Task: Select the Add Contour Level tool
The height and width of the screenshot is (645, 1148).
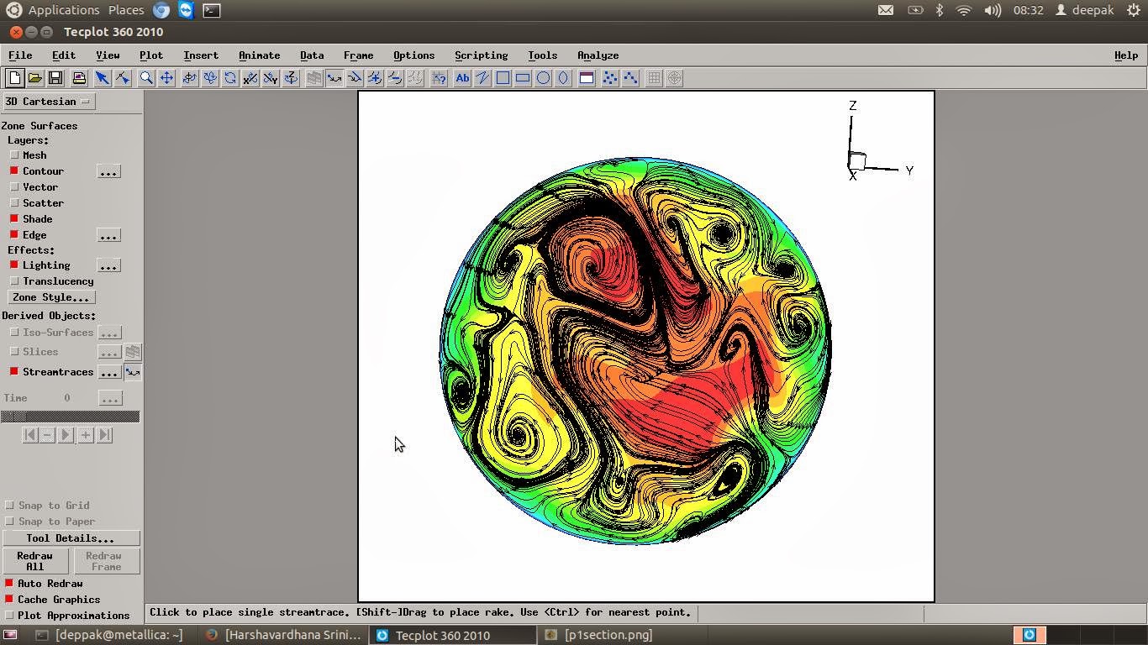Action: pos(376,78)
